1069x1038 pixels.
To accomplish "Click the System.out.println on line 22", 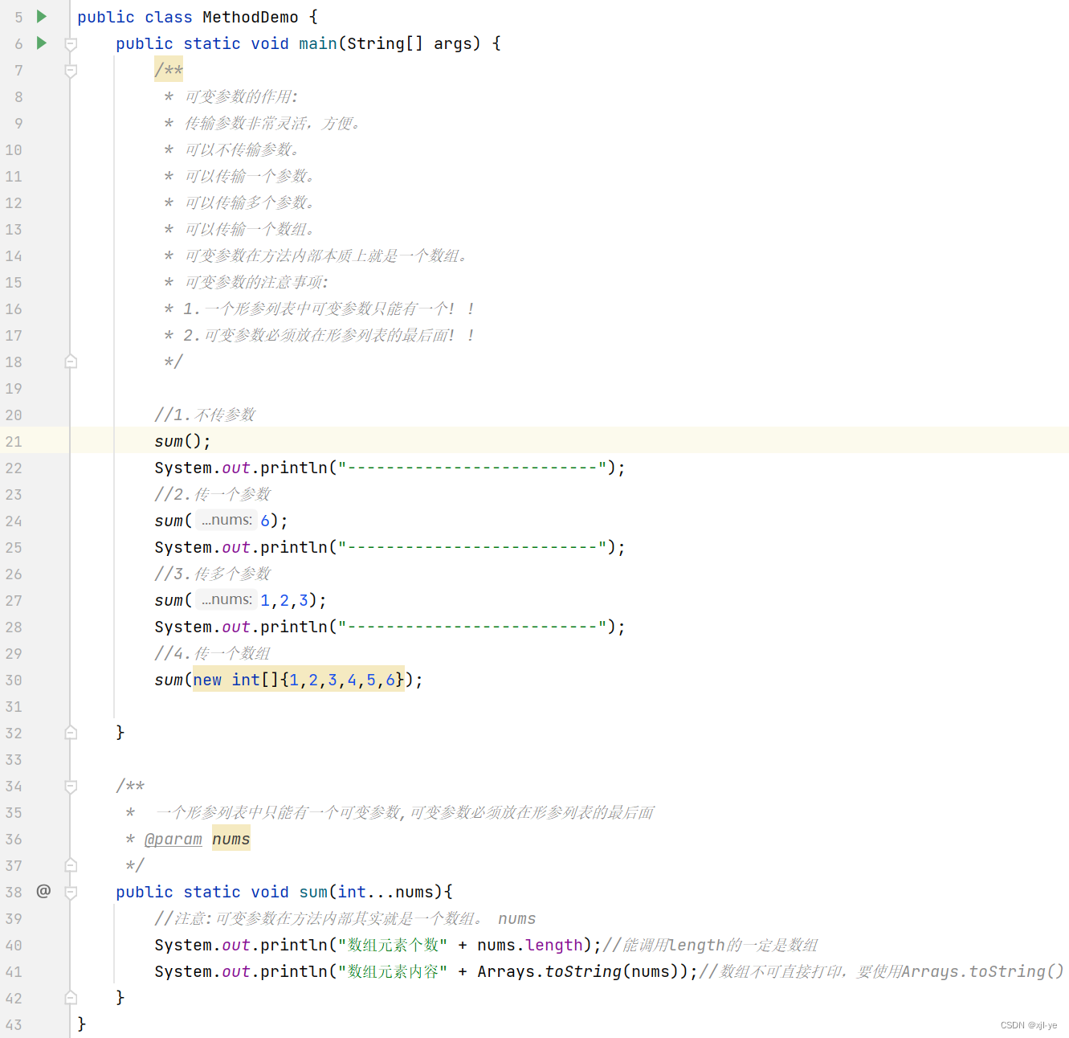I will click(x=241, y=468).
